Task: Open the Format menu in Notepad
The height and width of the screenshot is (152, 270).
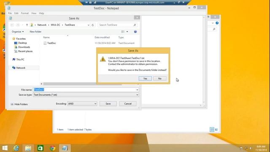Action: [25, 13]
